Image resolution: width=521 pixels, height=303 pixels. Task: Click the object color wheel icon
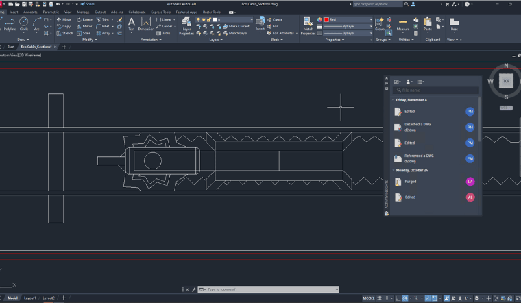[x=319, y=20]
